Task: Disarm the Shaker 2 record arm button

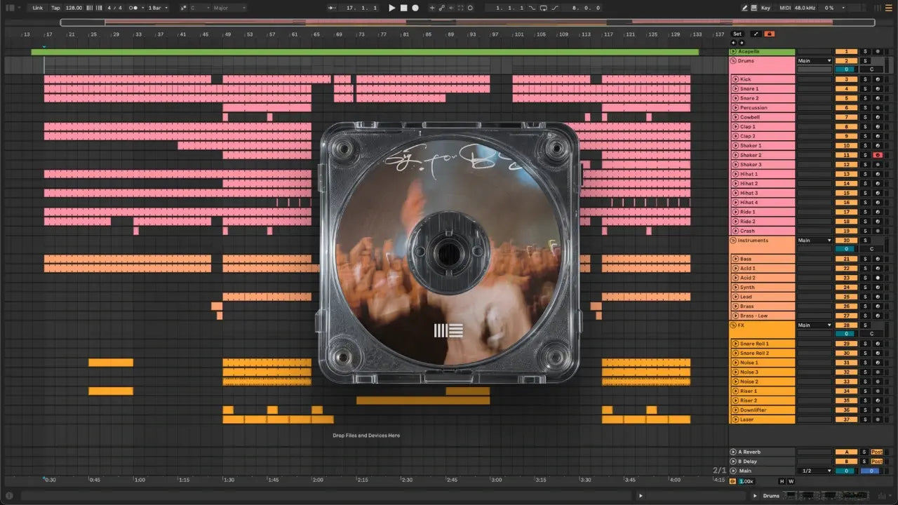Action: click(x=877, y=155)
